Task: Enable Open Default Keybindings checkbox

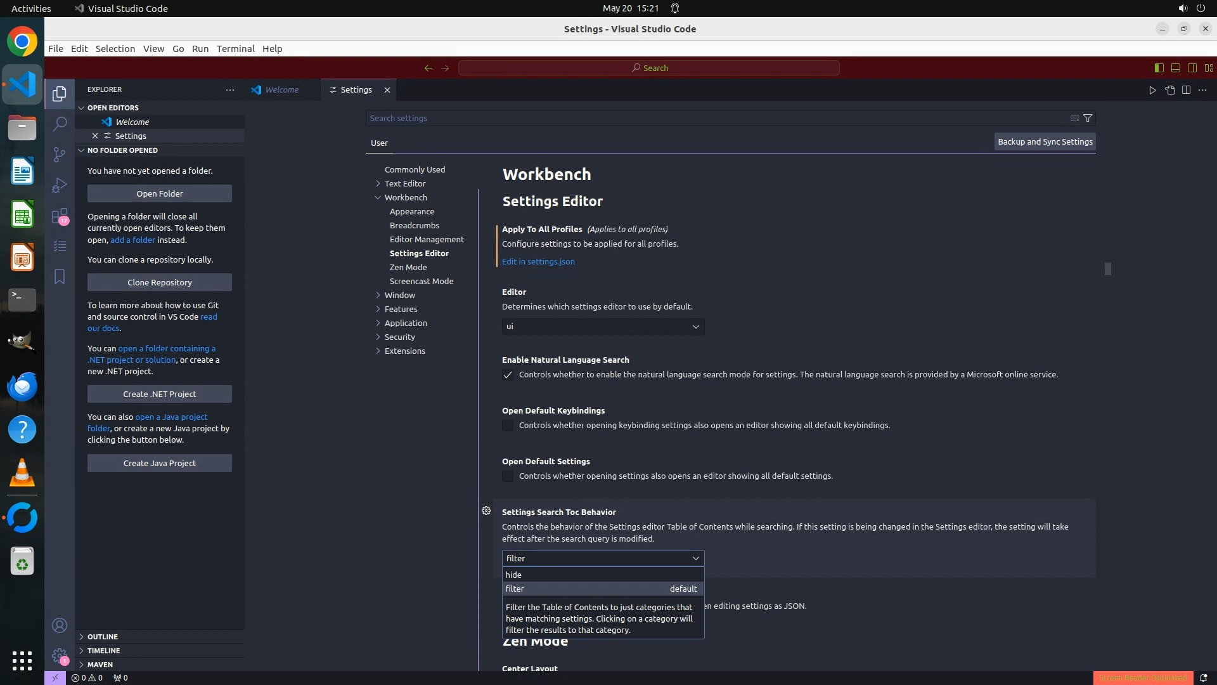Action: tap(508, 426)
